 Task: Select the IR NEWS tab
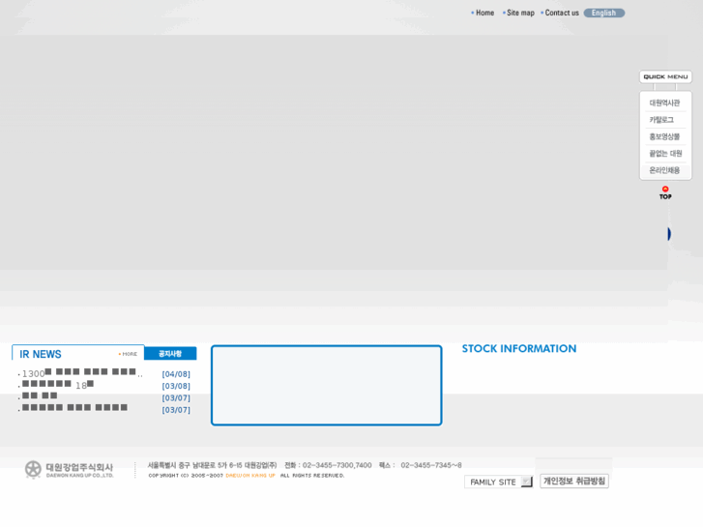[41, 354]
